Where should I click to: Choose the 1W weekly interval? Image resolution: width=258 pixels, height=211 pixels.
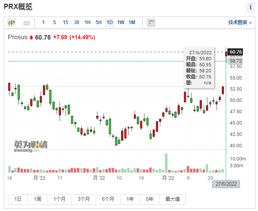point(121,23)
